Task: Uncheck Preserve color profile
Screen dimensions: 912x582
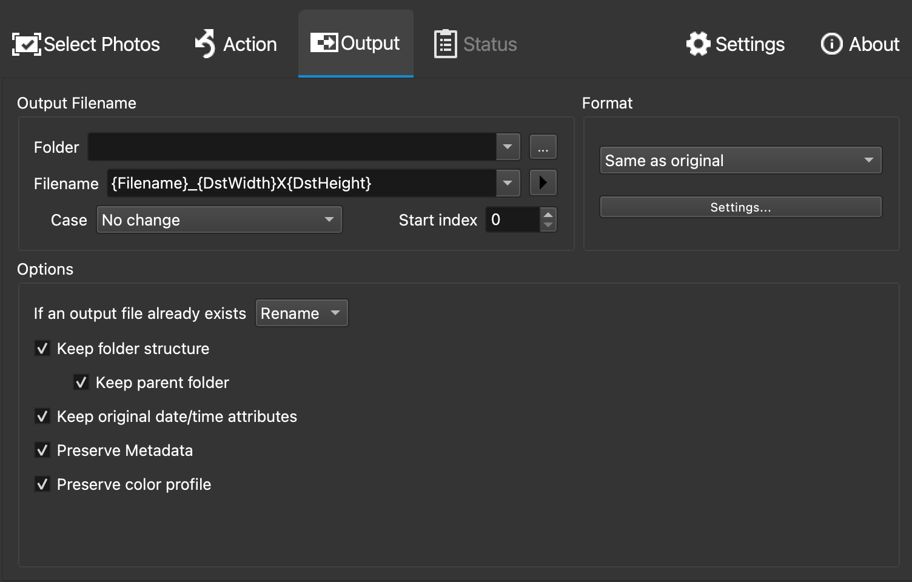Action: (42, 484)
